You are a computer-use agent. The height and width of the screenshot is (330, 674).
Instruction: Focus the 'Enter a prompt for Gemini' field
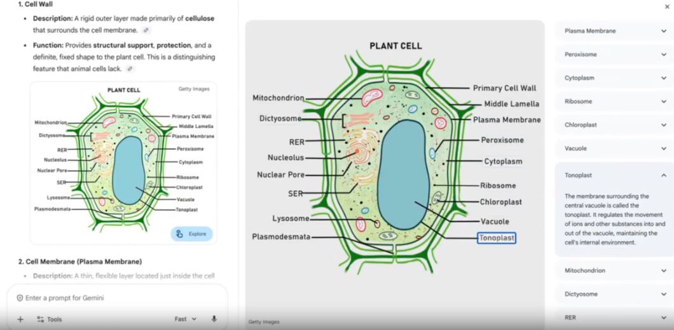[117, 298]
